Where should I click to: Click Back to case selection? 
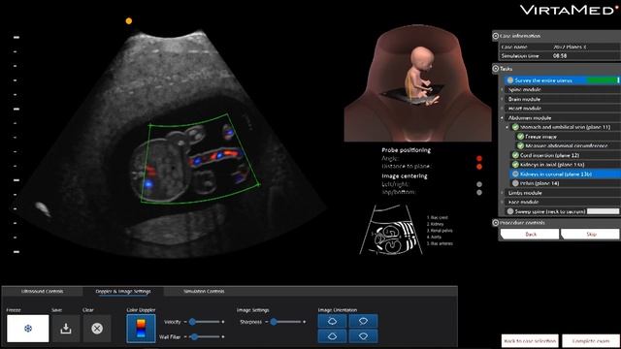[530, 340]
